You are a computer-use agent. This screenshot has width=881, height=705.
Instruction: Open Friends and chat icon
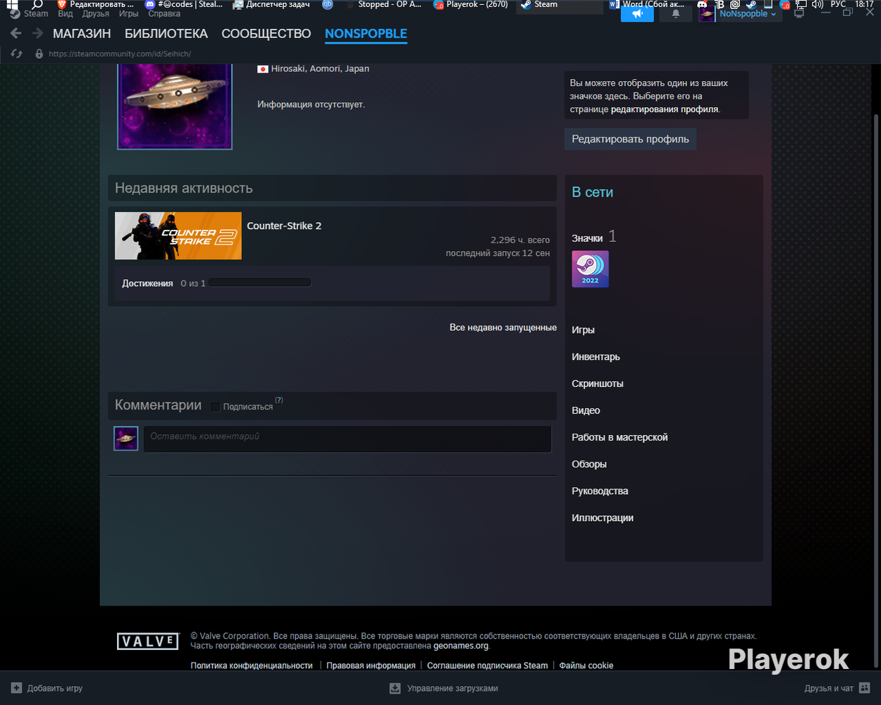[x=865, y=688]
